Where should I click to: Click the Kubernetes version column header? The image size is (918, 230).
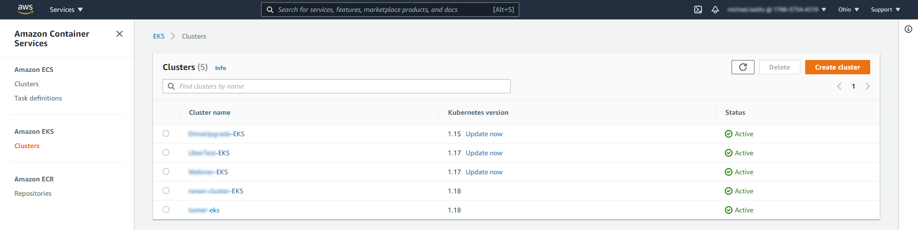click(x=478, y=112)
